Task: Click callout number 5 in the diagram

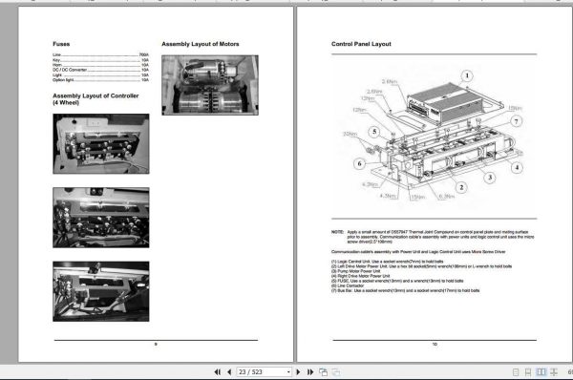Action: click(373, 132)
